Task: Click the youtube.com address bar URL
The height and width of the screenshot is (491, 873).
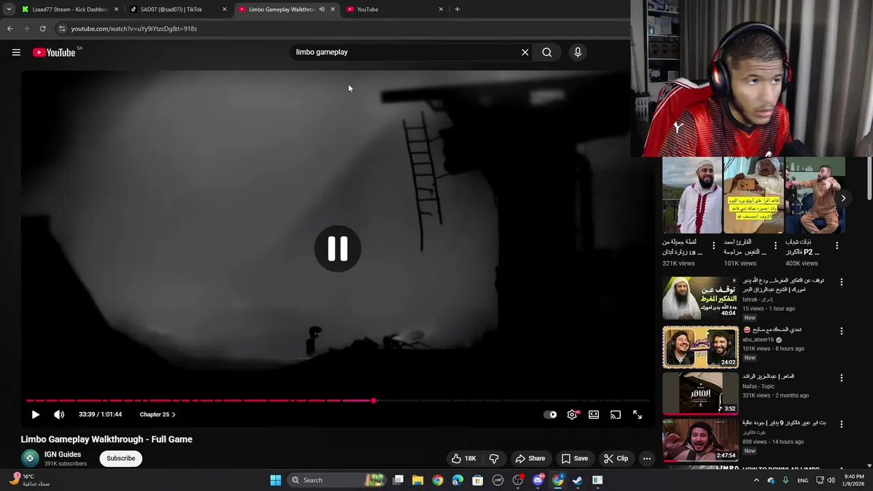Action: [134, 29]
